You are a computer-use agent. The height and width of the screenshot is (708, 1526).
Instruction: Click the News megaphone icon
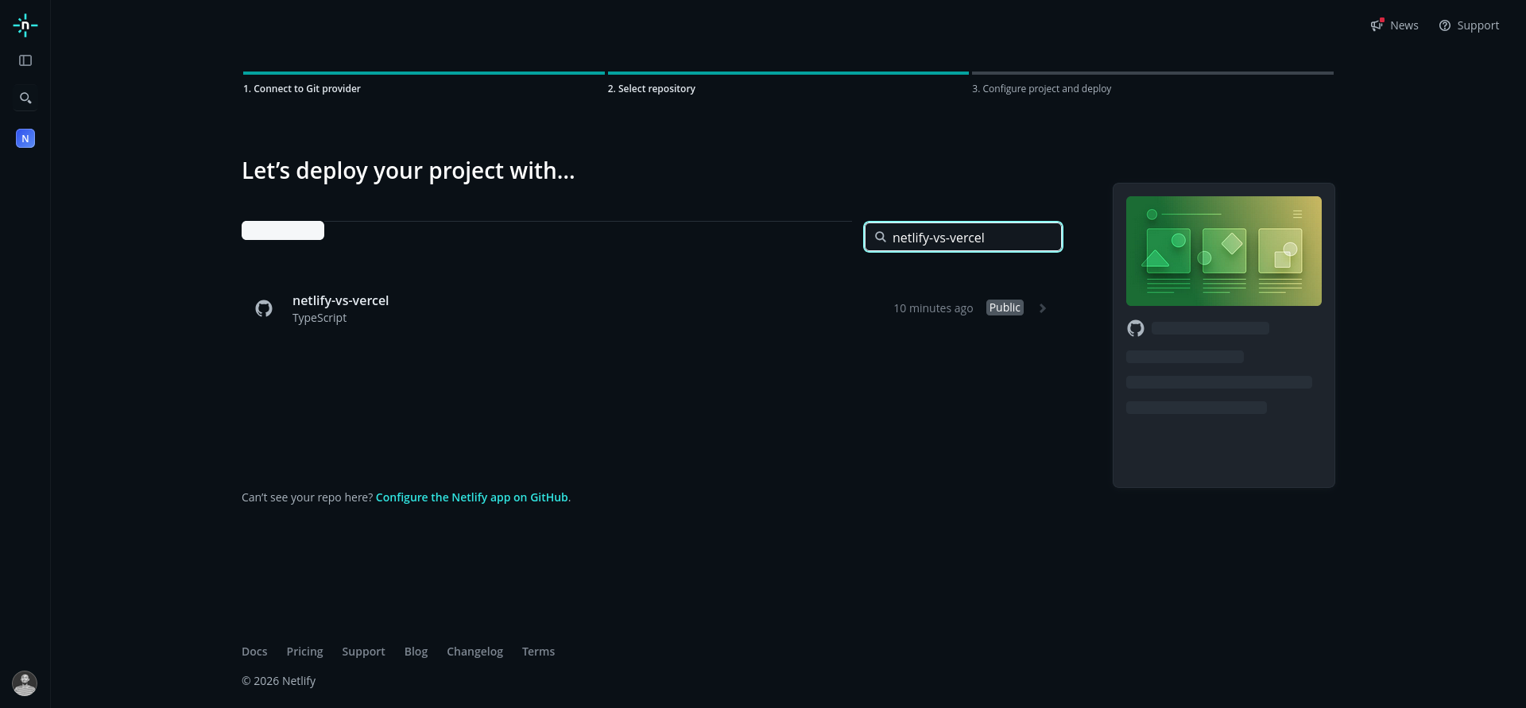pos(1377,25)
